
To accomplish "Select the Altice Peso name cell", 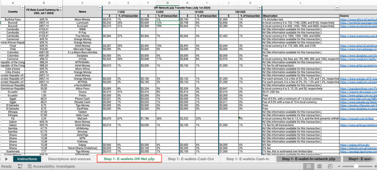I will pos(82,88).
